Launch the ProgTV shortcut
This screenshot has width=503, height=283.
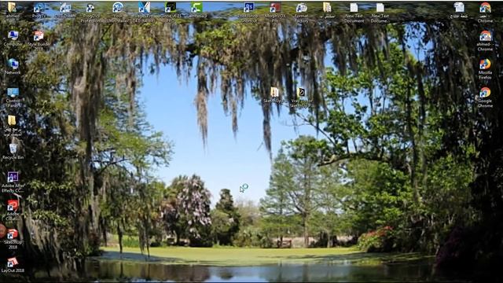39,9
